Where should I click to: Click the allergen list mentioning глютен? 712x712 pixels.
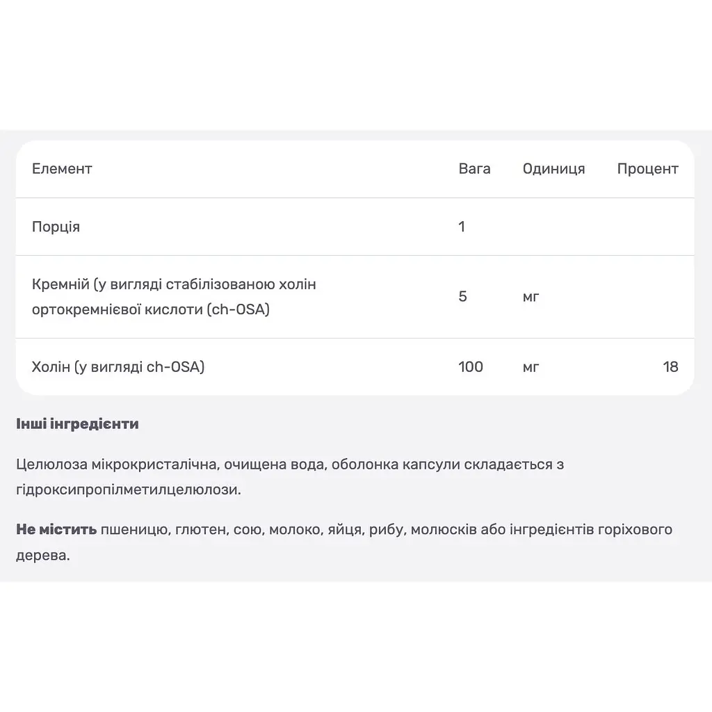pos(344,542)
